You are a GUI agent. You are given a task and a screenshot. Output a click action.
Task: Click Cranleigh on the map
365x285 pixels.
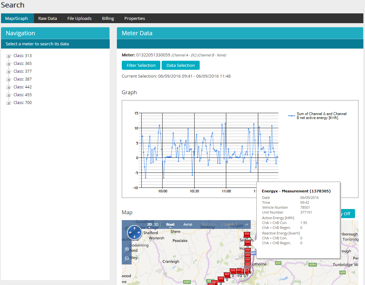[171, 262]
